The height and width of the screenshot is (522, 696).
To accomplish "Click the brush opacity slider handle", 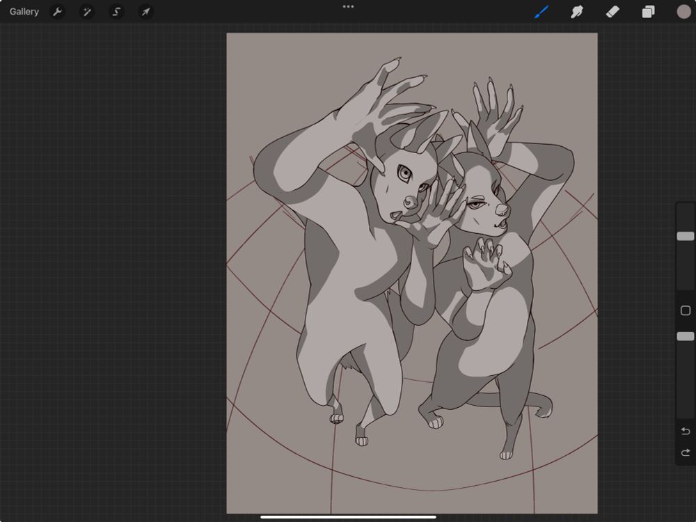I will 686,336.
